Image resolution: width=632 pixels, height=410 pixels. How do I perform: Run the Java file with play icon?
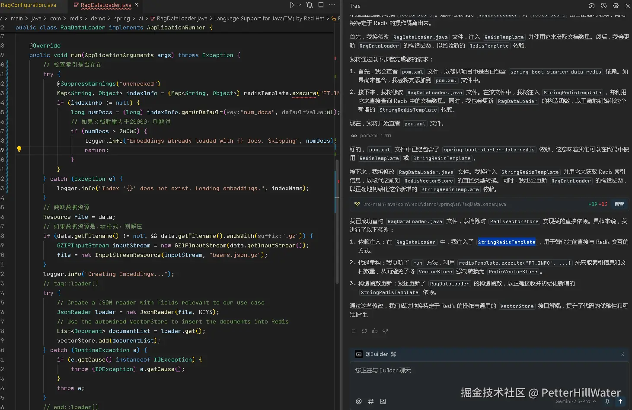click(x=292, y=5)
